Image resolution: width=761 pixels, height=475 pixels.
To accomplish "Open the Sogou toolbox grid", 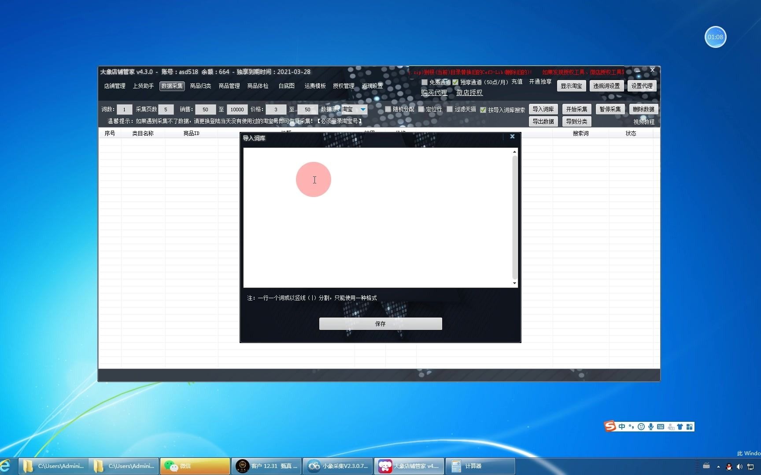I will 690,427.
